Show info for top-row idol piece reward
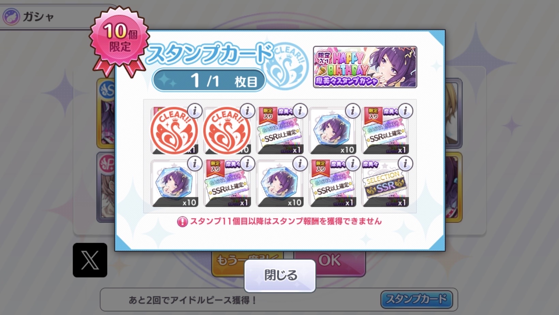559x315 pixels. [352, 111]
